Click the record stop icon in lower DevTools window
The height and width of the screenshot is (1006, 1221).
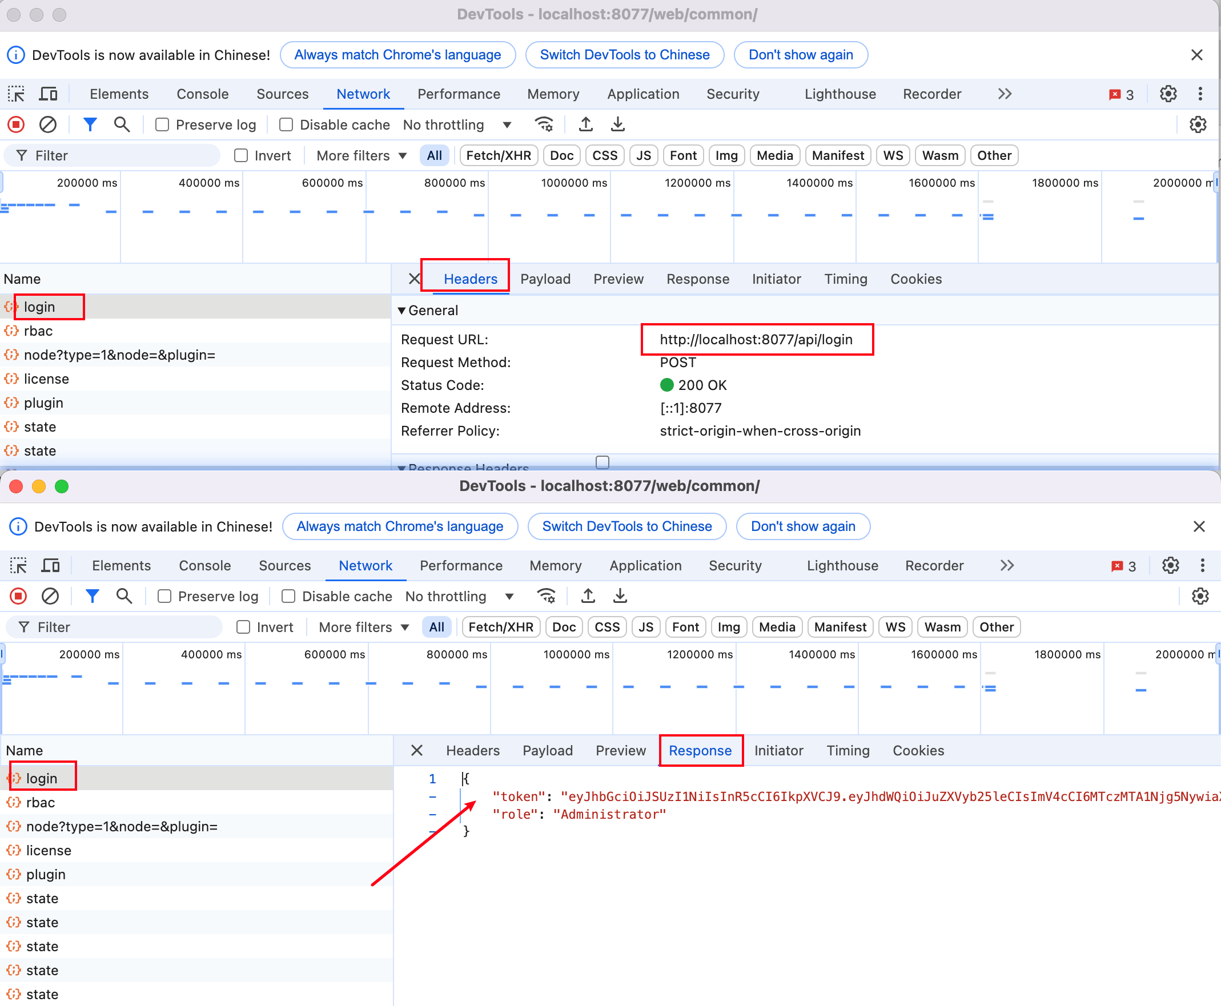pyautogui.click(x=18, y=595)
